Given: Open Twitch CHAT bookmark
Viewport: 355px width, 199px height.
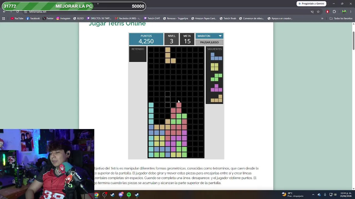Looking at the screenshot, I should 152,19.
